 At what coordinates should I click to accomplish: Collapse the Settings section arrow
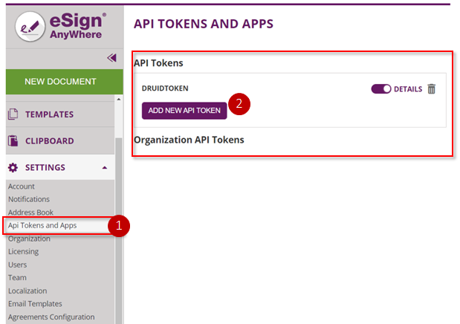pos(105,168)
